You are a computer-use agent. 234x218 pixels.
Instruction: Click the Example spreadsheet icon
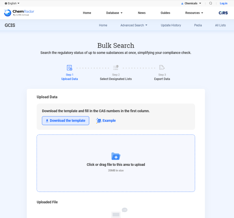(99, 121)
